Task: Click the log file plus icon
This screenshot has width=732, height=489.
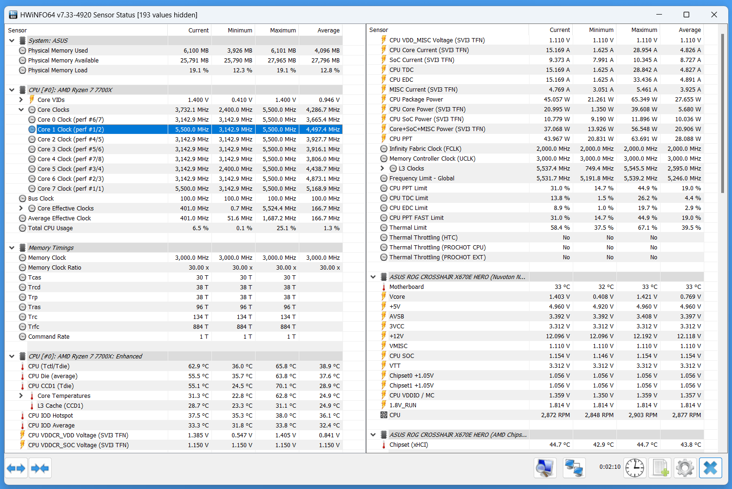Action: 660,468
